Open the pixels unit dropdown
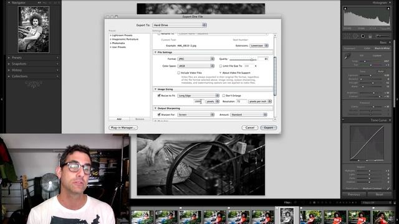Screen dimensions: 399x224 click(213, 101)
